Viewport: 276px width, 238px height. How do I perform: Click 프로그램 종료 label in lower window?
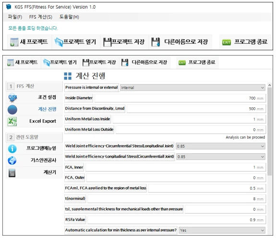coord(202,62)
